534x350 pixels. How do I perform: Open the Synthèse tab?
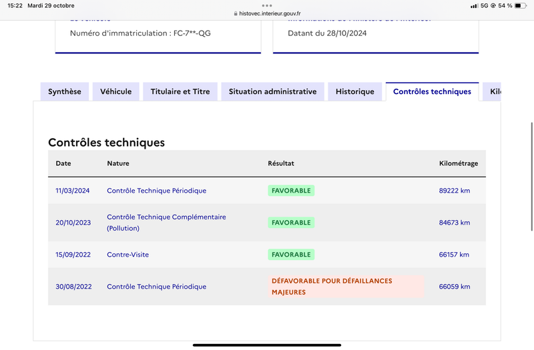(64, 91)
